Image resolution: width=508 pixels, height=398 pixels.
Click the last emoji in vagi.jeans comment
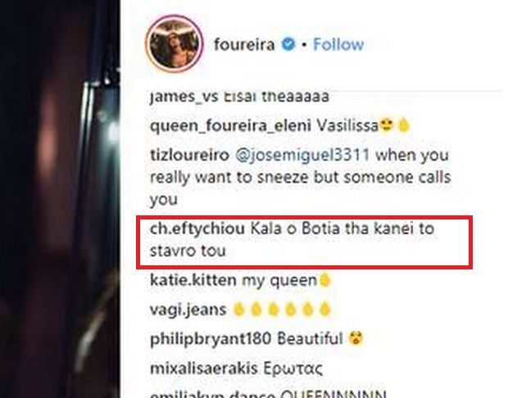[324, 310]
